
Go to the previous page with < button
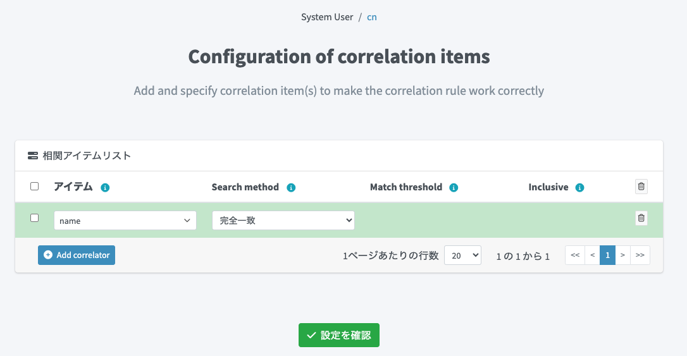pos(592,255)
